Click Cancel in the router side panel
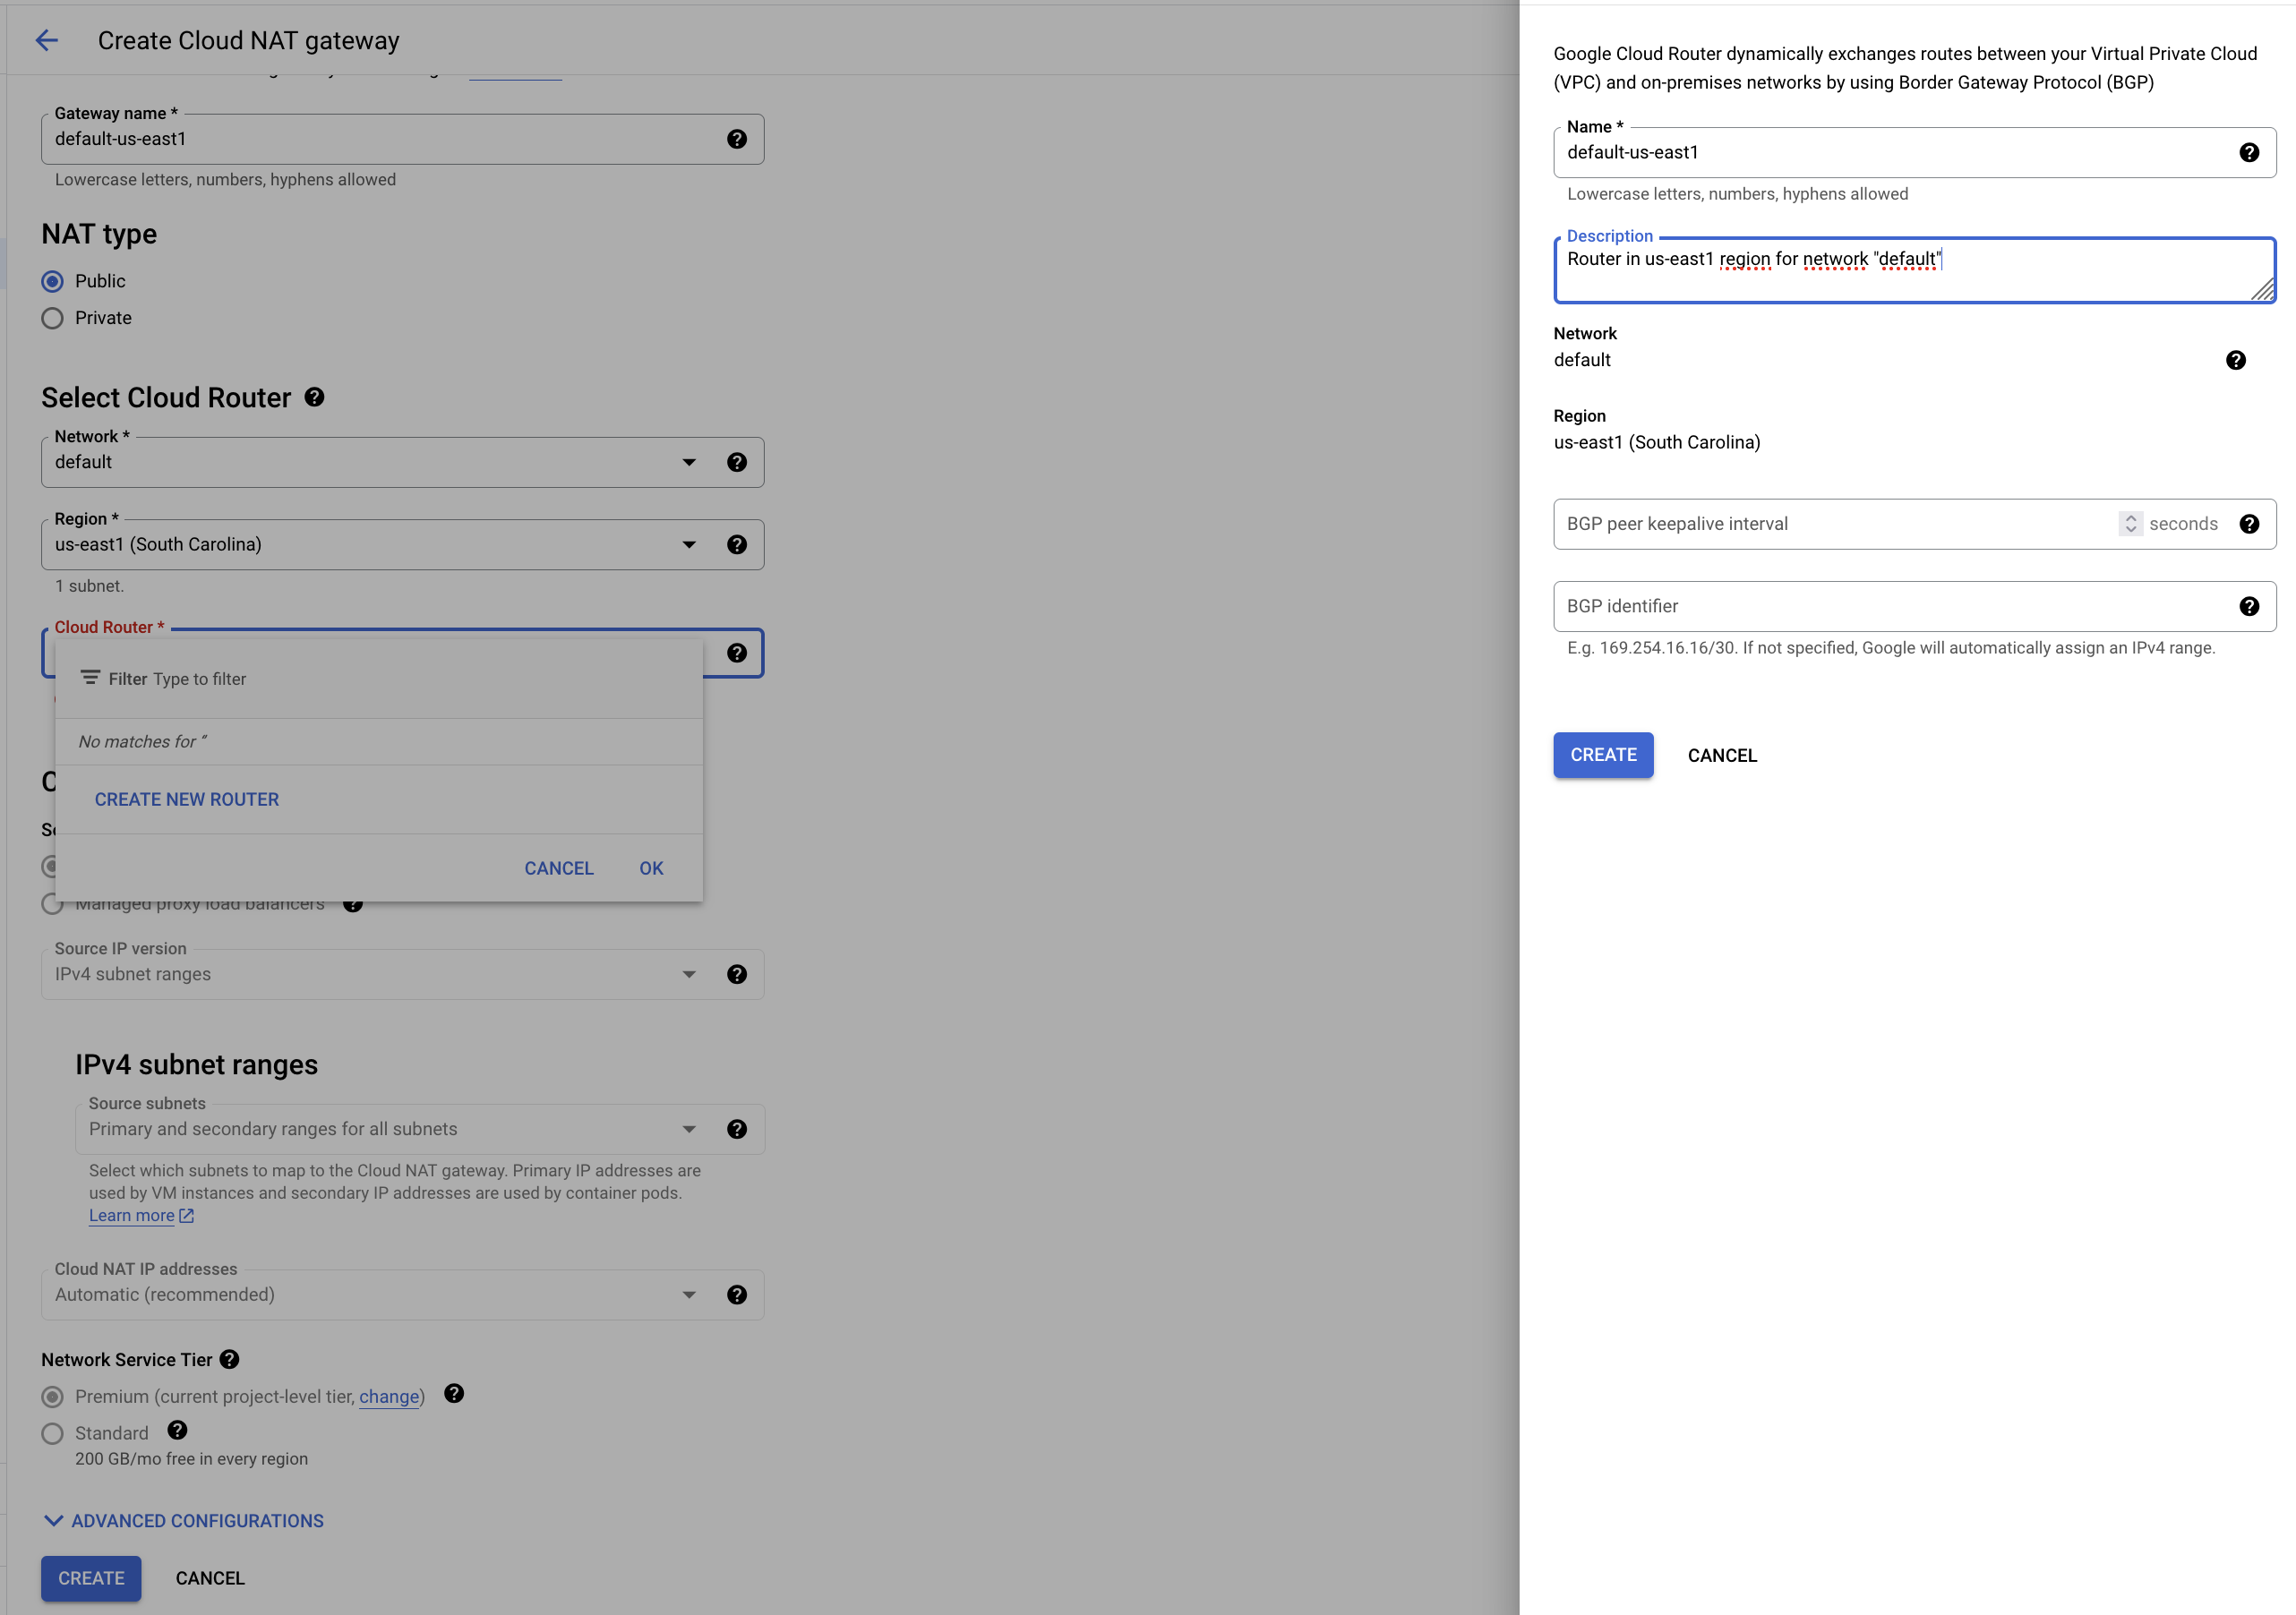 click(1722, 755)
